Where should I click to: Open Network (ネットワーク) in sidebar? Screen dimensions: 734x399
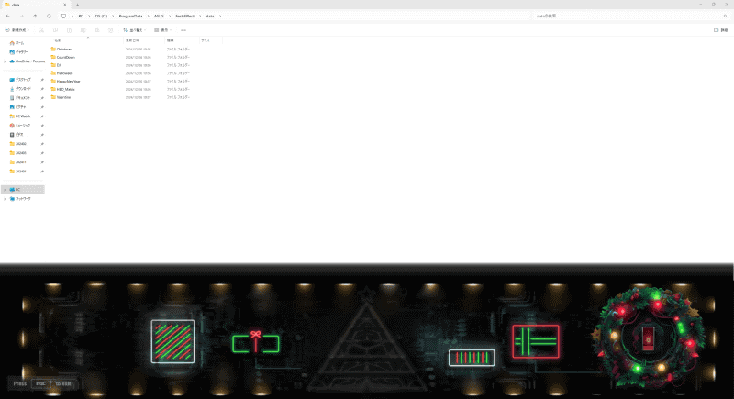(20, 199)
